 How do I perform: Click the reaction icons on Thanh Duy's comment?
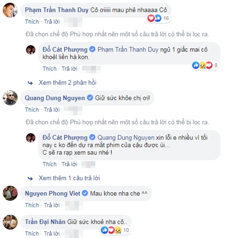point(155,18)
